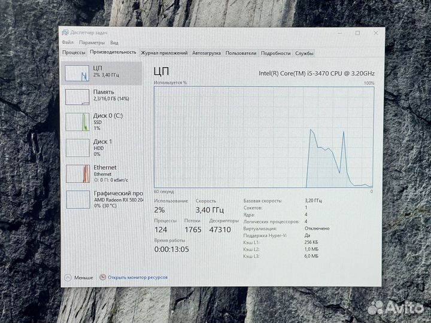
Task: Click the Сокетов label
Action: (253, 208)
